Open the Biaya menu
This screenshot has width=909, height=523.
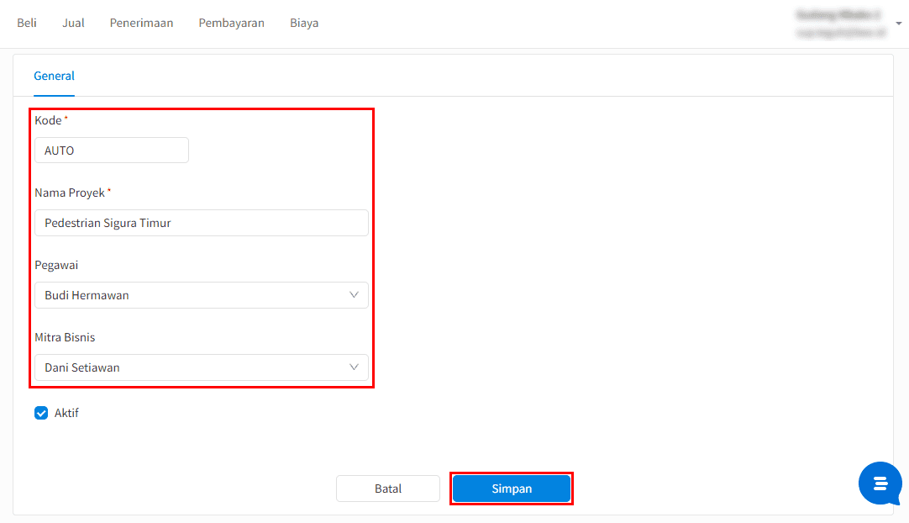(x=304, y=23)
